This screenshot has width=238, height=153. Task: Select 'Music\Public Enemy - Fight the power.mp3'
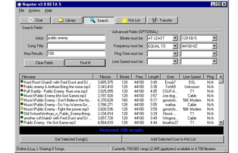click(x=56, y=109)
